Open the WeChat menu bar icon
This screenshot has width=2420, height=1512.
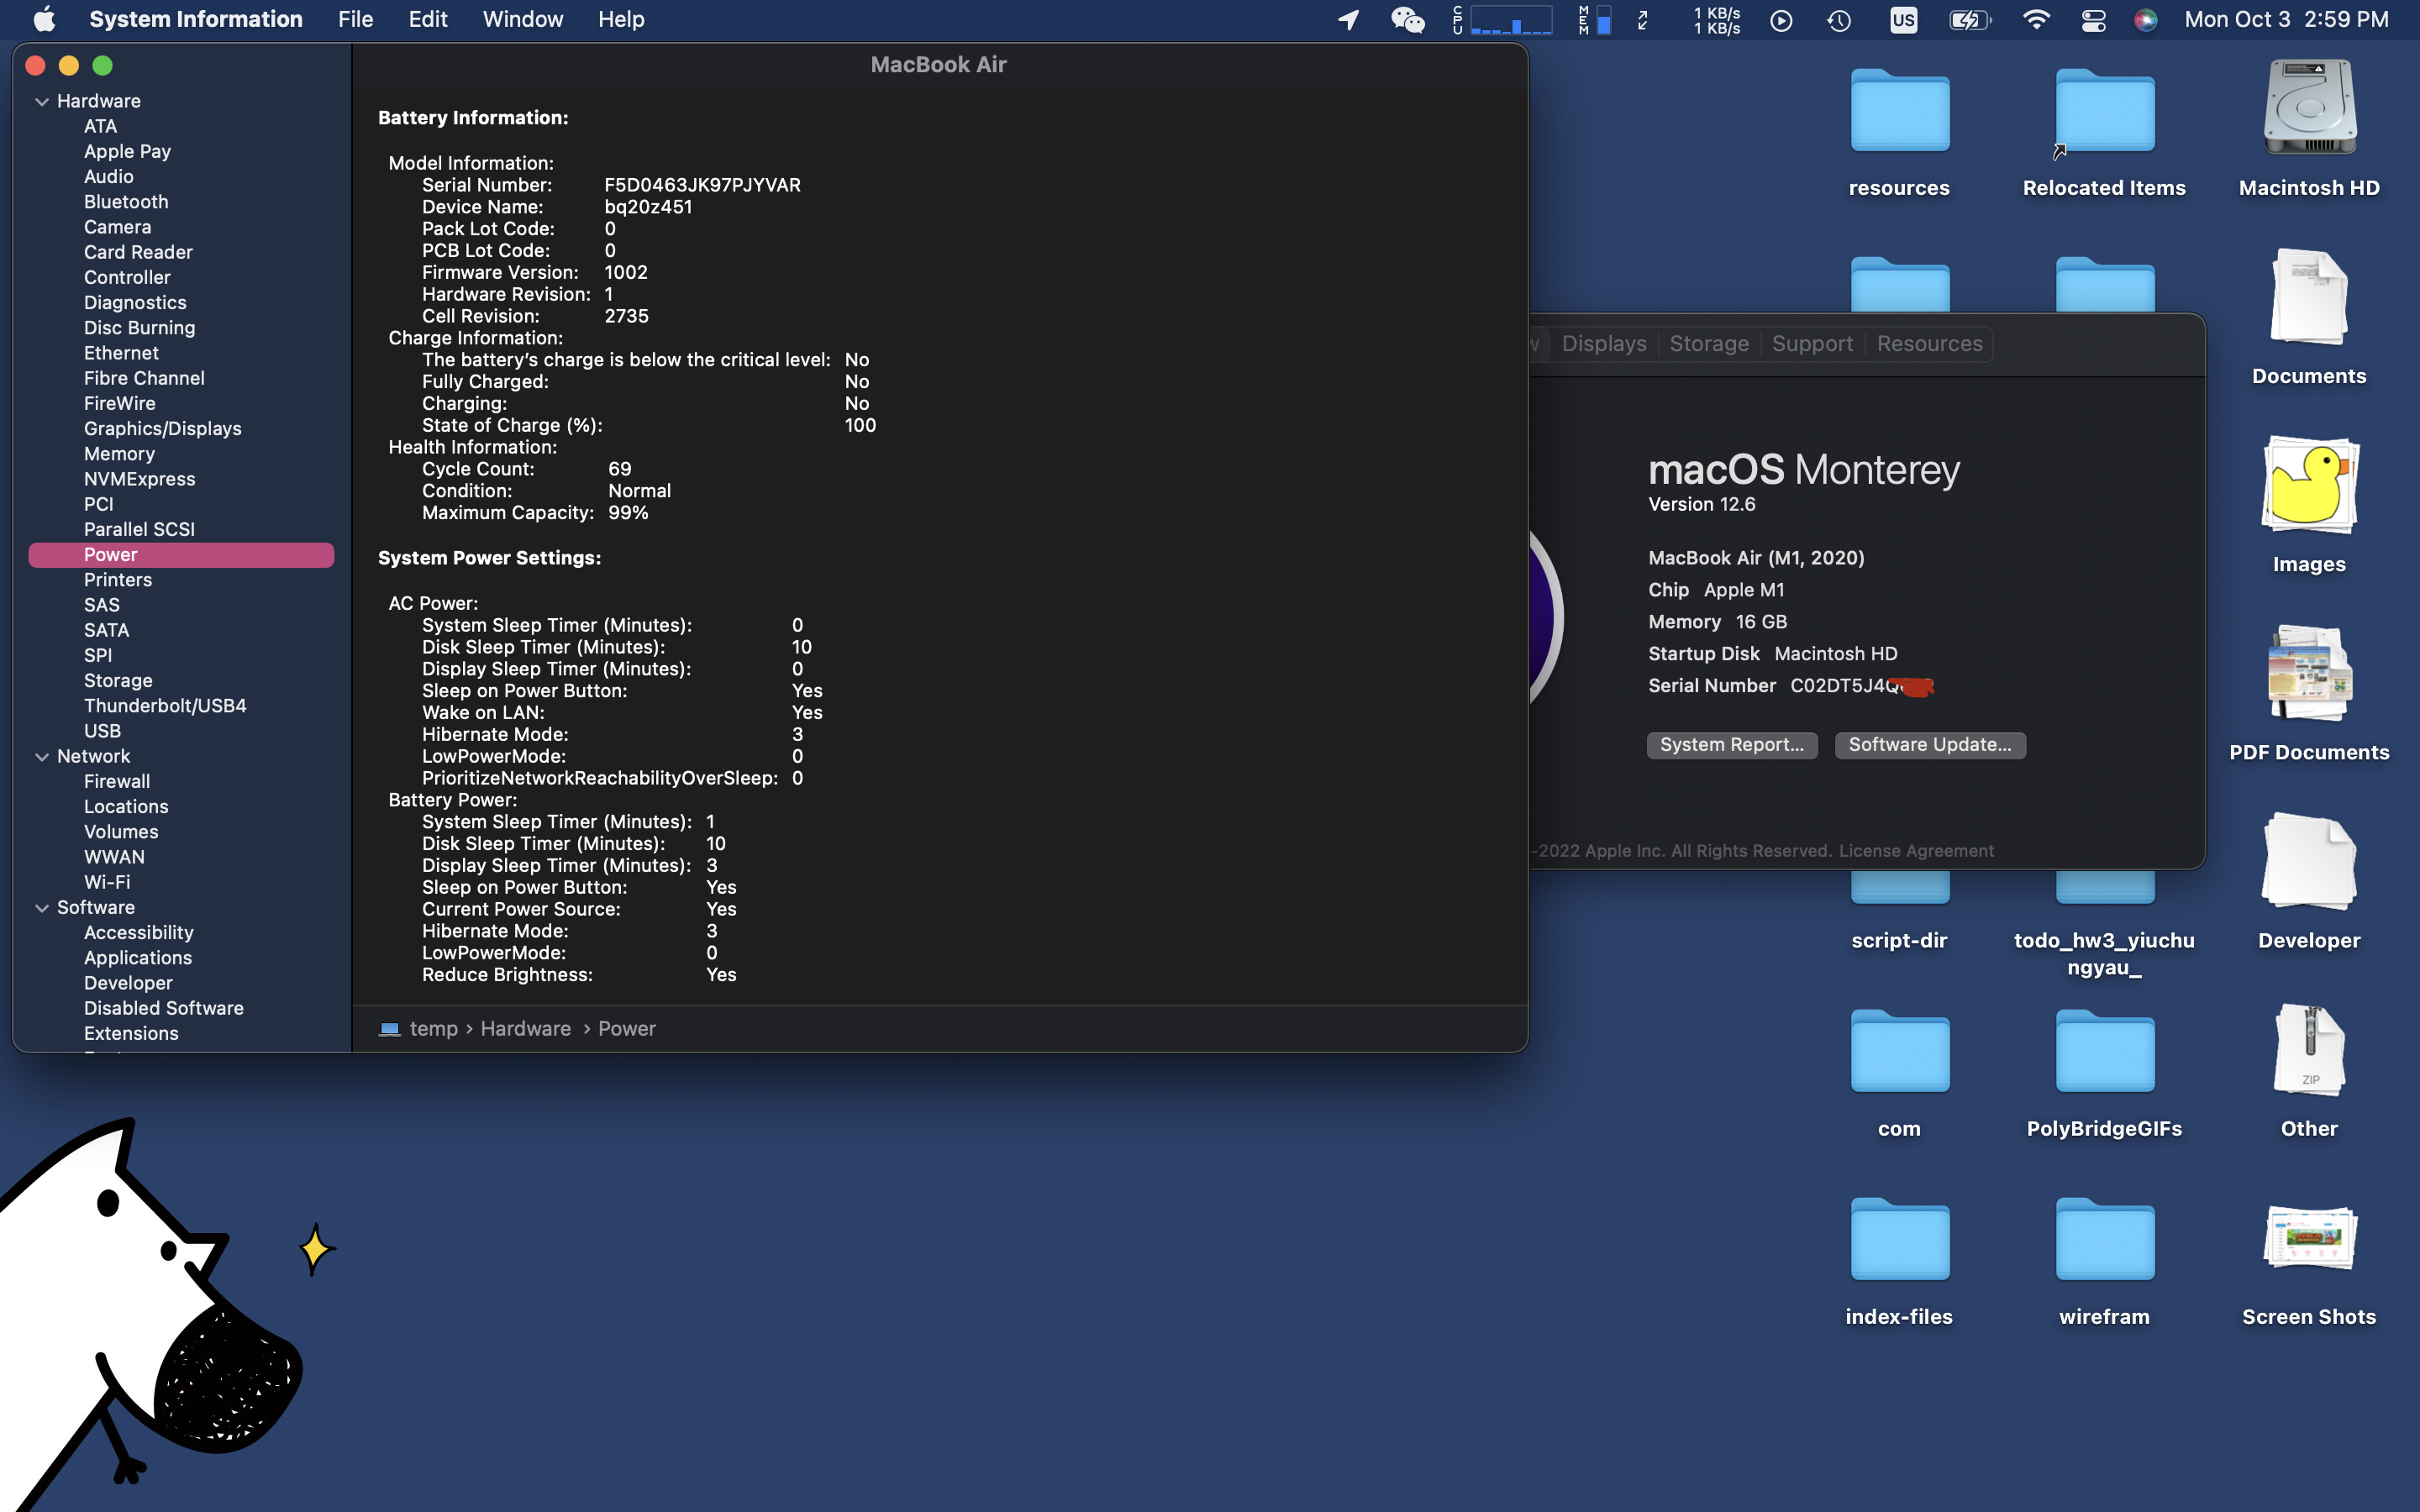coord(1407,20)
